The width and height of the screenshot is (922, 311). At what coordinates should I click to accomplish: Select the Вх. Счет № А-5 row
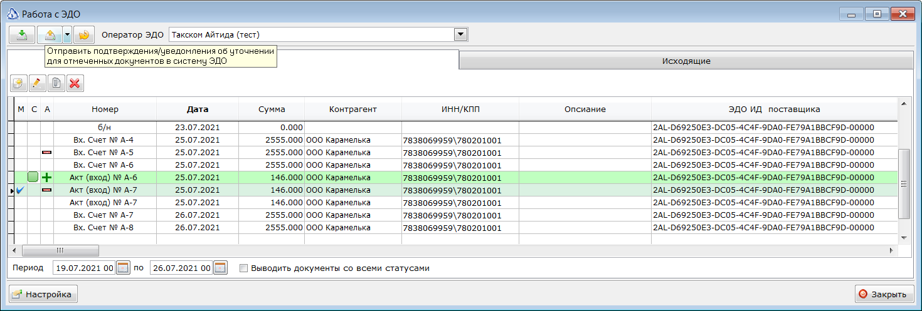pos(454,152)
